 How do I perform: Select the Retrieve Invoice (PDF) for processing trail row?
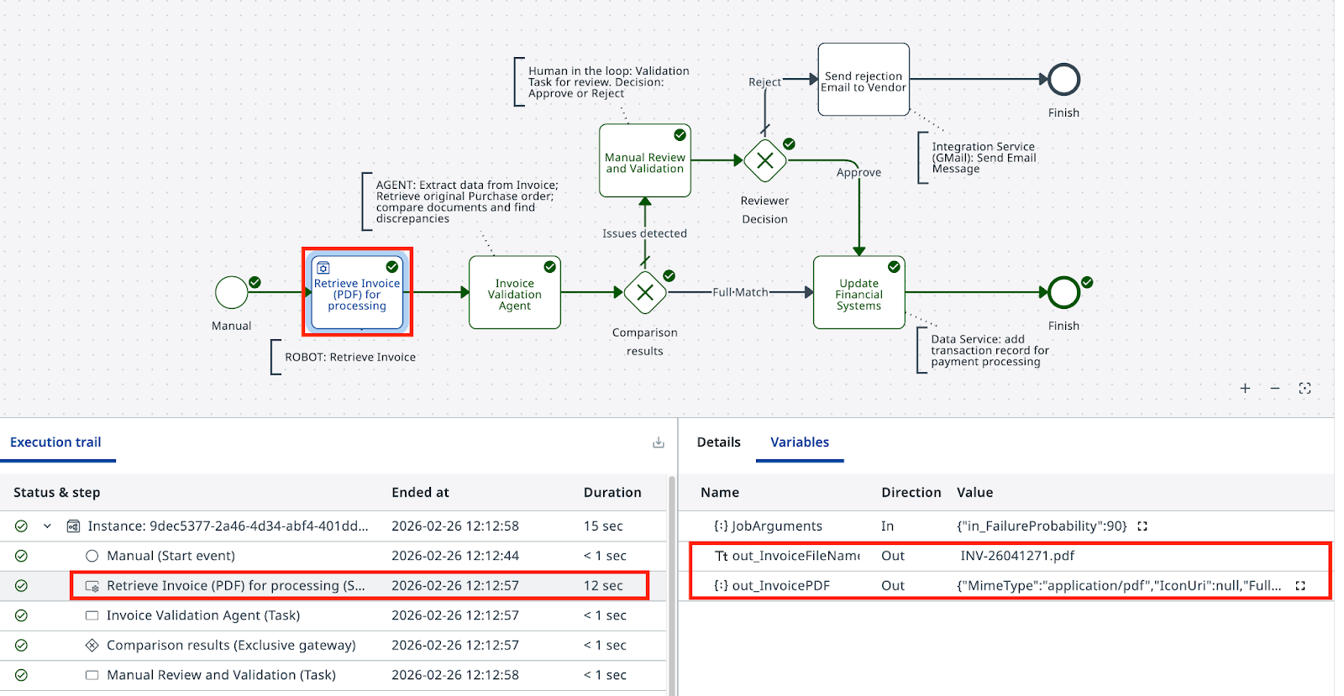(x=334, y=586)
